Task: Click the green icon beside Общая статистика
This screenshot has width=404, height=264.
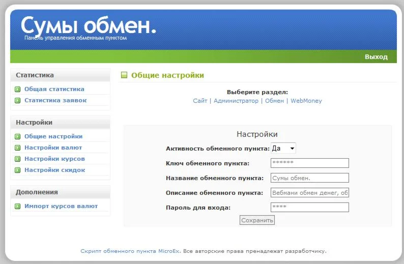Action: [x=17, y=90]
